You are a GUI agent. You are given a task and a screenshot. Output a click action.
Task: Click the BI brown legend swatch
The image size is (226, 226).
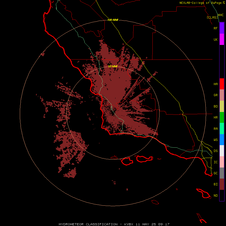[x=222, y=184]
